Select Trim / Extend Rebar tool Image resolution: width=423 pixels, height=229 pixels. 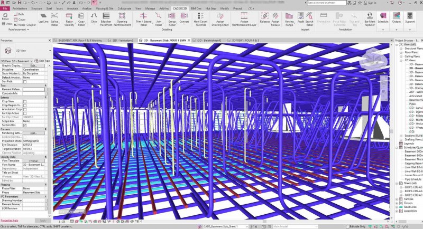(143, 19)
